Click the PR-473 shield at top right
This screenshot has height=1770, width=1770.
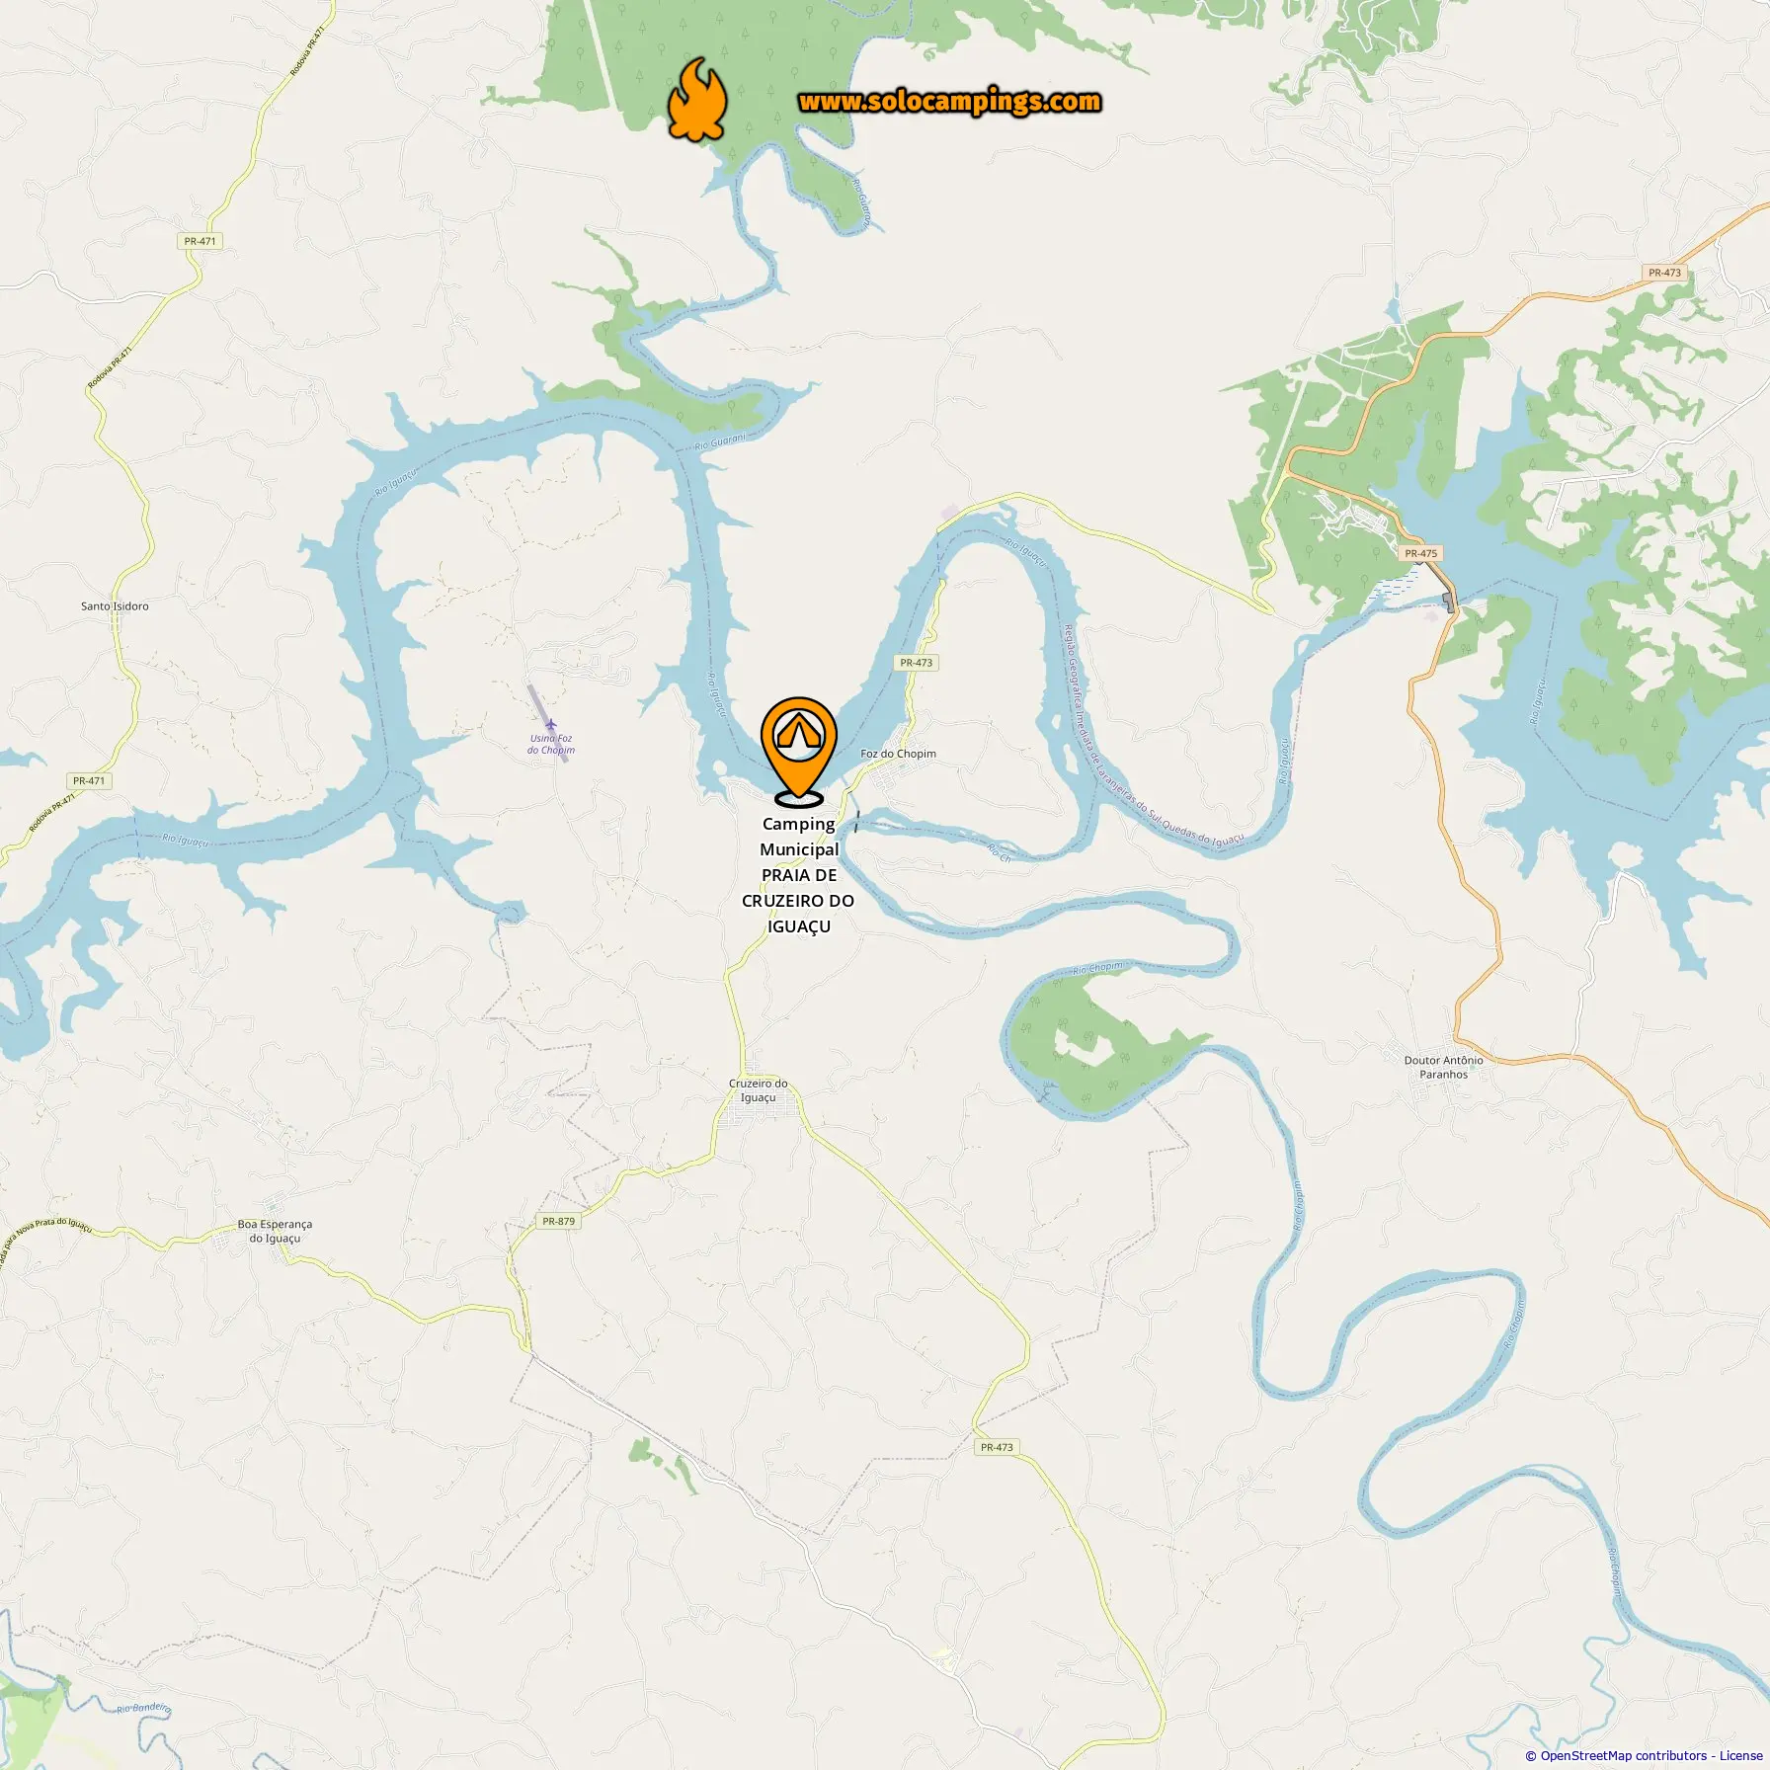tap(1664, 273)
